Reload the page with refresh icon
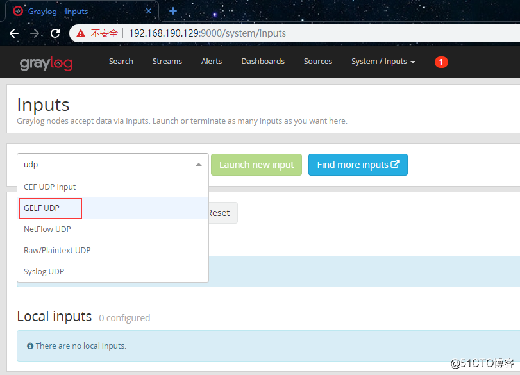Viewport: 520px width, 375px height. (x=55, y=33)
